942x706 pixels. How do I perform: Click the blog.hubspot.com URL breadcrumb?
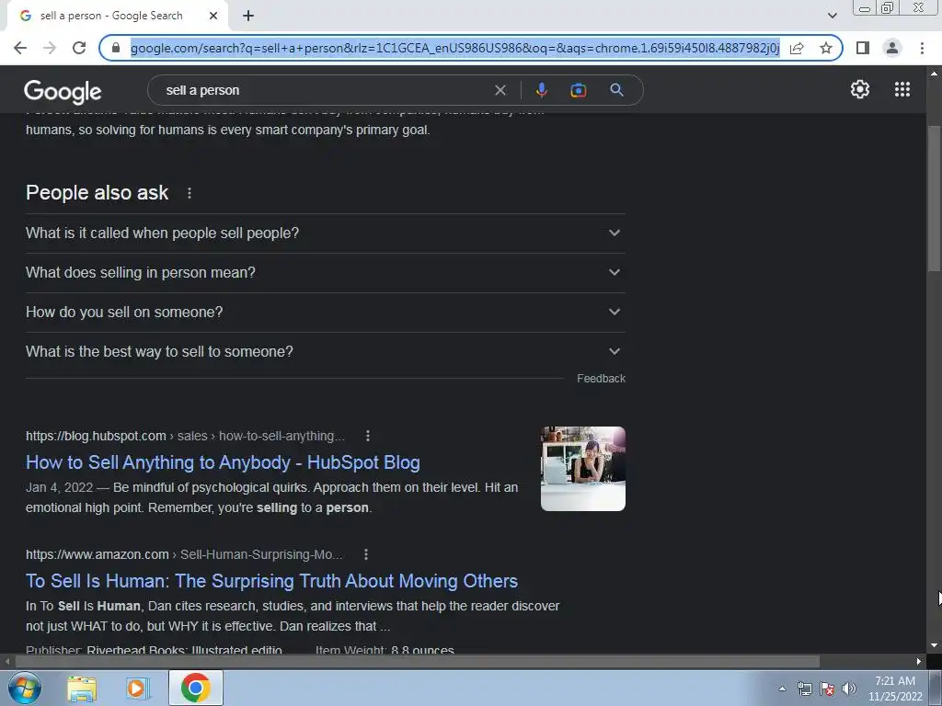point(185,436)
